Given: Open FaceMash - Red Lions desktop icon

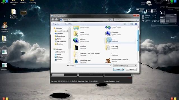Looking at the screenshot, I should [x=14, y=14].
